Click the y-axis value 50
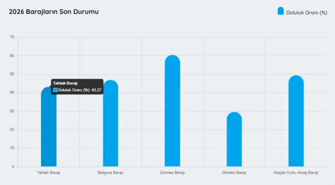 tap(12, 74)
